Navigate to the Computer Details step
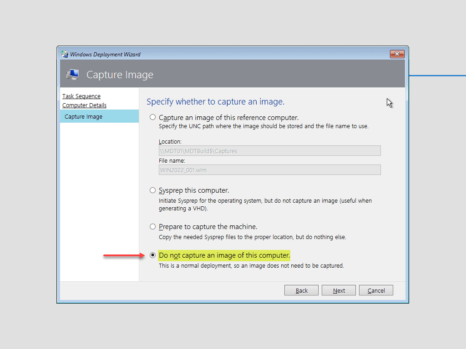 (84, 105)
